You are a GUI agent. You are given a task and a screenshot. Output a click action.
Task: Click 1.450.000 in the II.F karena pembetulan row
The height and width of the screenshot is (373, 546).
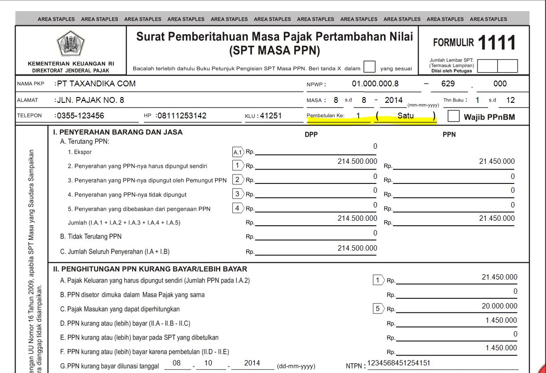click(502, 348)
